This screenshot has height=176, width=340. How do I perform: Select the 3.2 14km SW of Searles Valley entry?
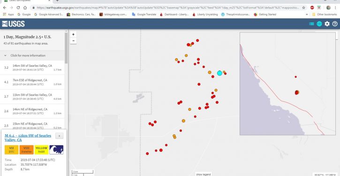click(32, 68)
